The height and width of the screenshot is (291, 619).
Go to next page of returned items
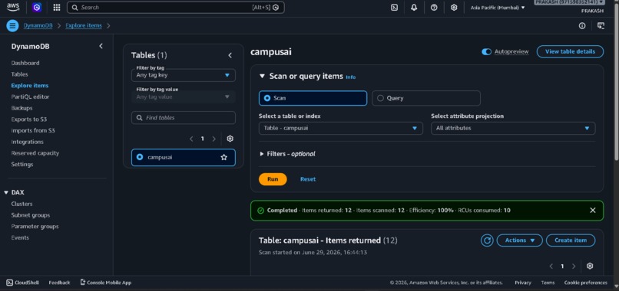pyautogui.click(x=574, y=266)
